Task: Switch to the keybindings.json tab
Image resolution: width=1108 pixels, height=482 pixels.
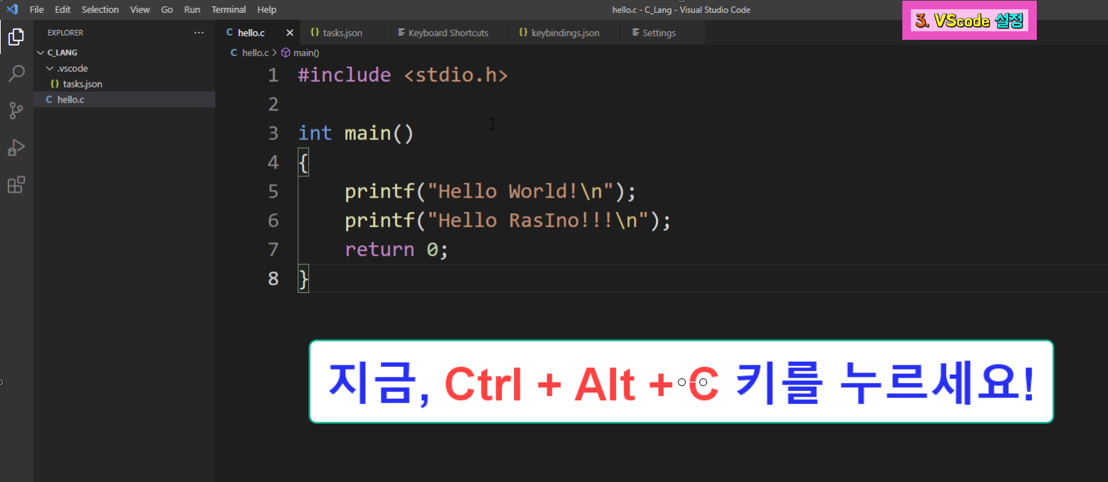Action: pyautogui.click(x=565, y=33)
